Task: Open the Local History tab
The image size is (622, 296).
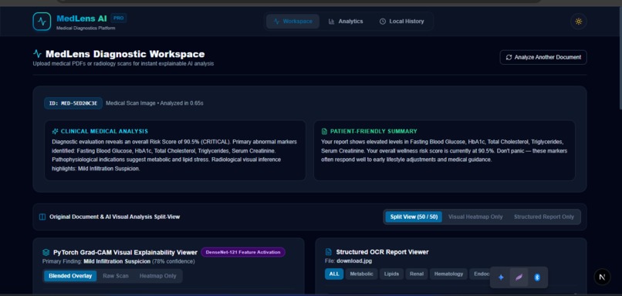Action: click(401, 22)
